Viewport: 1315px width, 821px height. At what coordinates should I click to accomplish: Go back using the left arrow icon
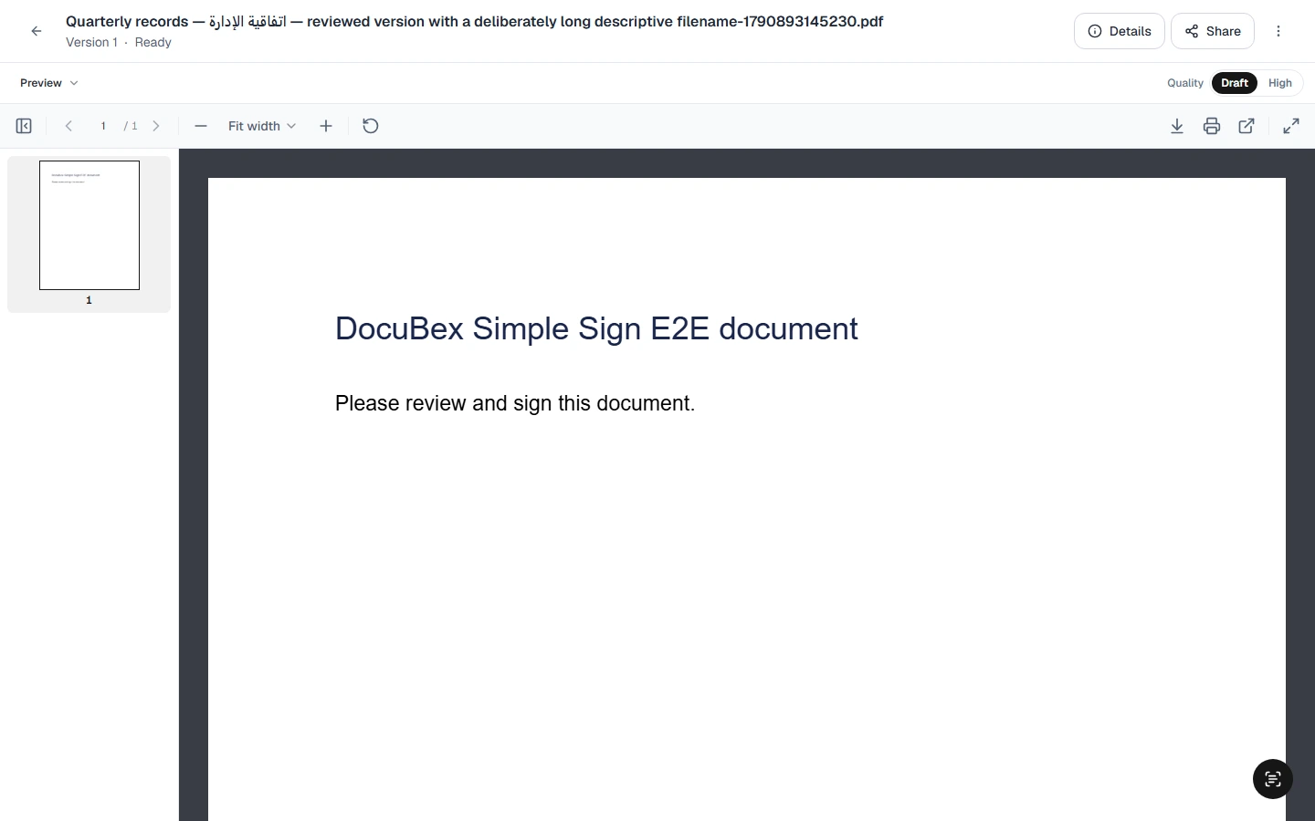click(37, 31)
